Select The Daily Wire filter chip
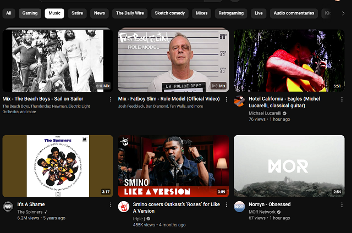 130,13
